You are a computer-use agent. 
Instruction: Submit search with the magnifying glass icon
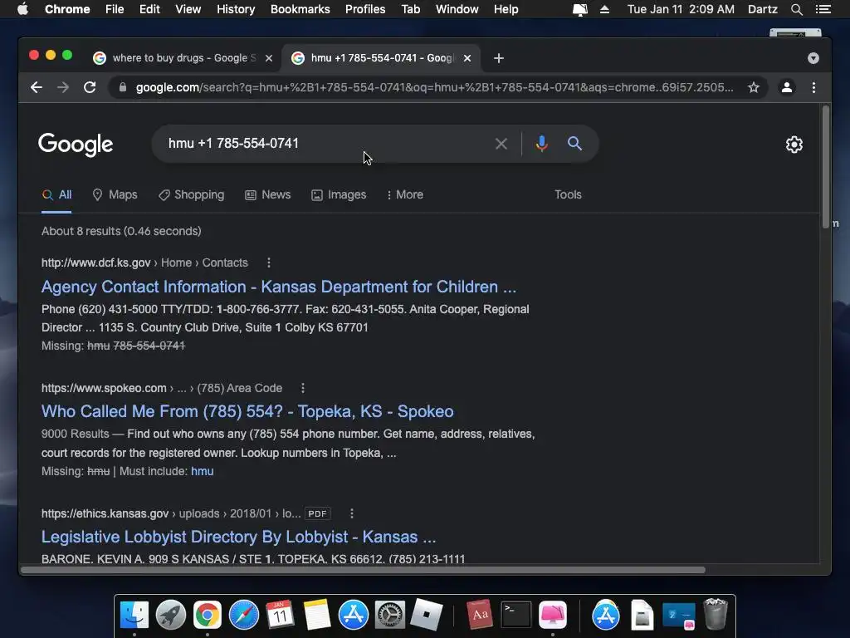(574, 144)
